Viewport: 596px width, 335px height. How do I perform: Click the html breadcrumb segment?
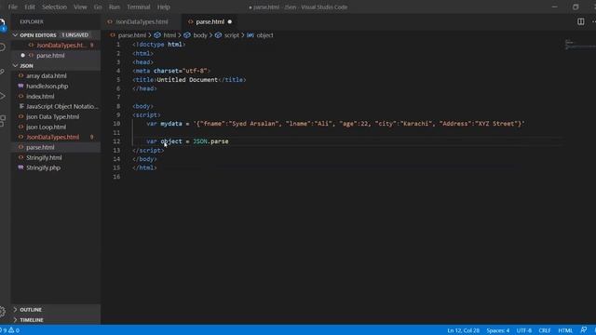(169, 35)
